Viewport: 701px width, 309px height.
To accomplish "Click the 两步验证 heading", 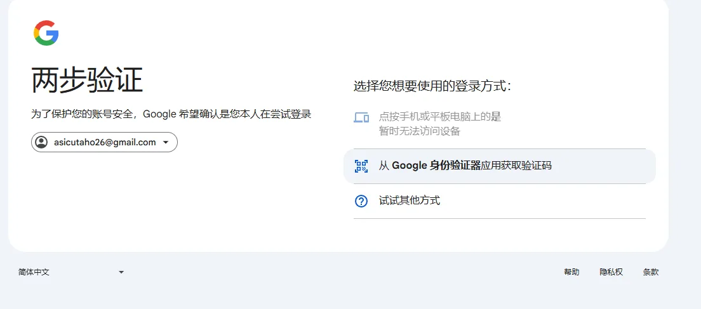I will 87,80.
